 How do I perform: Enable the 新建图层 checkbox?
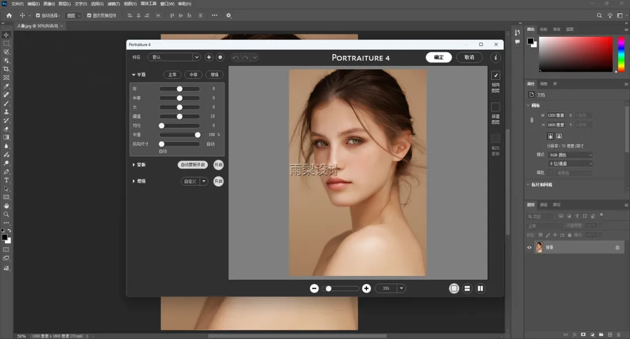[495, 107]
